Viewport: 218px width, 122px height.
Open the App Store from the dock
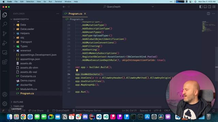tap(147, 117)
